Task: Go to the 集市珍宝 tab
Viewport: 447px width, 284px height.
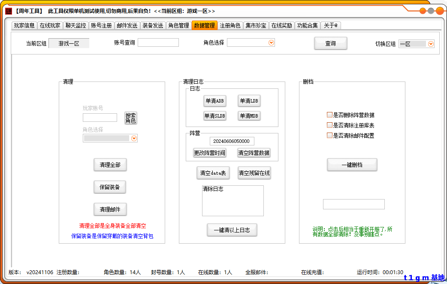Action: [x=256, y=25]
